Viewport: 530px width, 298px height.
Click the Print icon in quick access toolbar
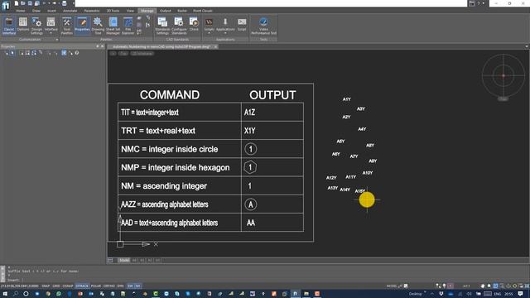click(65, 3)
